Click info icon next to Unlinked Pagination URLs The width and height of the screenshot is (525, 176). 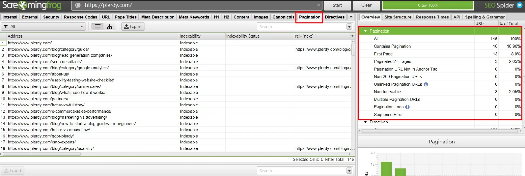click(x=426, y=84)
